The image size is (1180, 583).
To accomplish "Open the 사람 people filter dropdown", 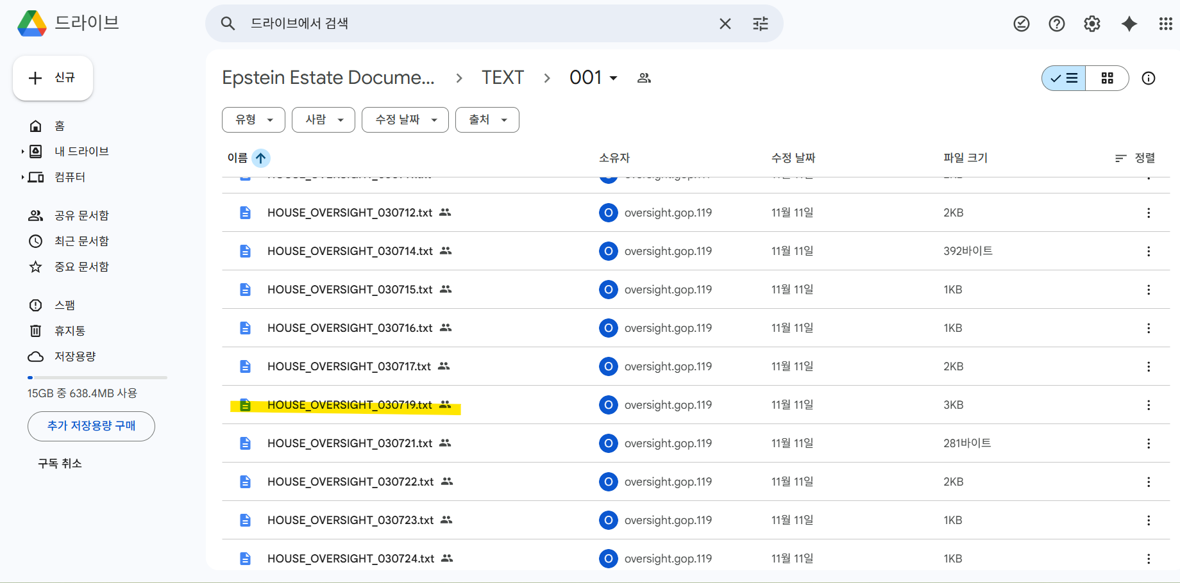I will pos(323,120).
